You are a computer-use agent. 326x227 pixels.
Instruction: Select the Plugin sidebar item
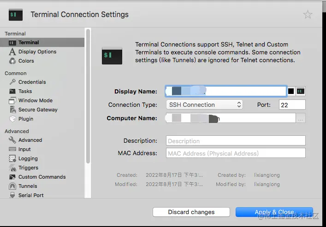(x=26, y=119)
